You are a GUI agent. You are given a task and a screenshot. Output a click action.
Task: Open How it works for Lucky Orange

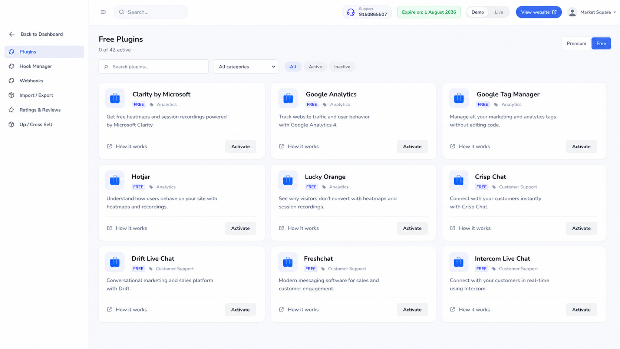pos(299,228)
